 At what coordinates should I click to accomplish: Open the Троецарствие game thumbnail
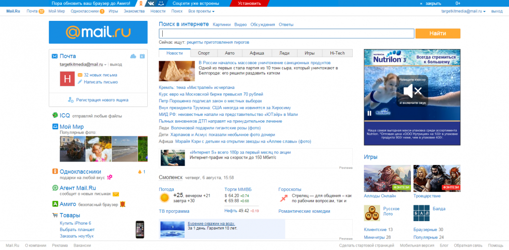[x=437, y=178]
